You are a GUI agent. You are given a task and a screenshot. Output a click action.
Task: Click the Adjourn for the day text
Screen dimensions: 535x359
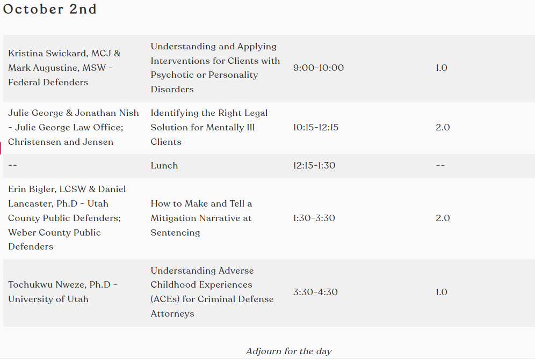click(288, 351)
